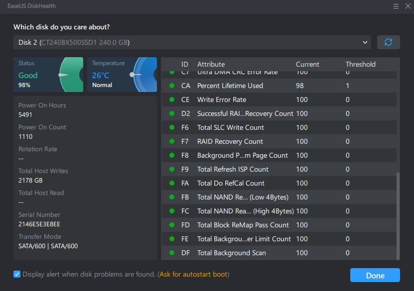This screenshot has width=414, height=291.
Task: Click the Power On Count value 1110
Action: point(25,136)
